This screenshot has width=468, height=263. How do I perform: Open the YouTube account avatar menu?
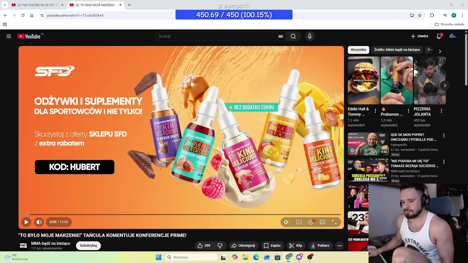coord(453,36)
